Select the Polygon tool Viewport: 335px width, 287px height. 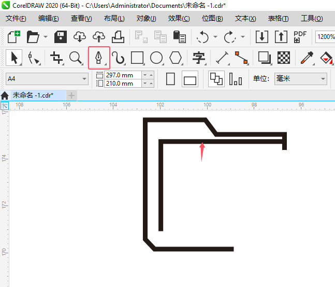click(x=176, y=58)
